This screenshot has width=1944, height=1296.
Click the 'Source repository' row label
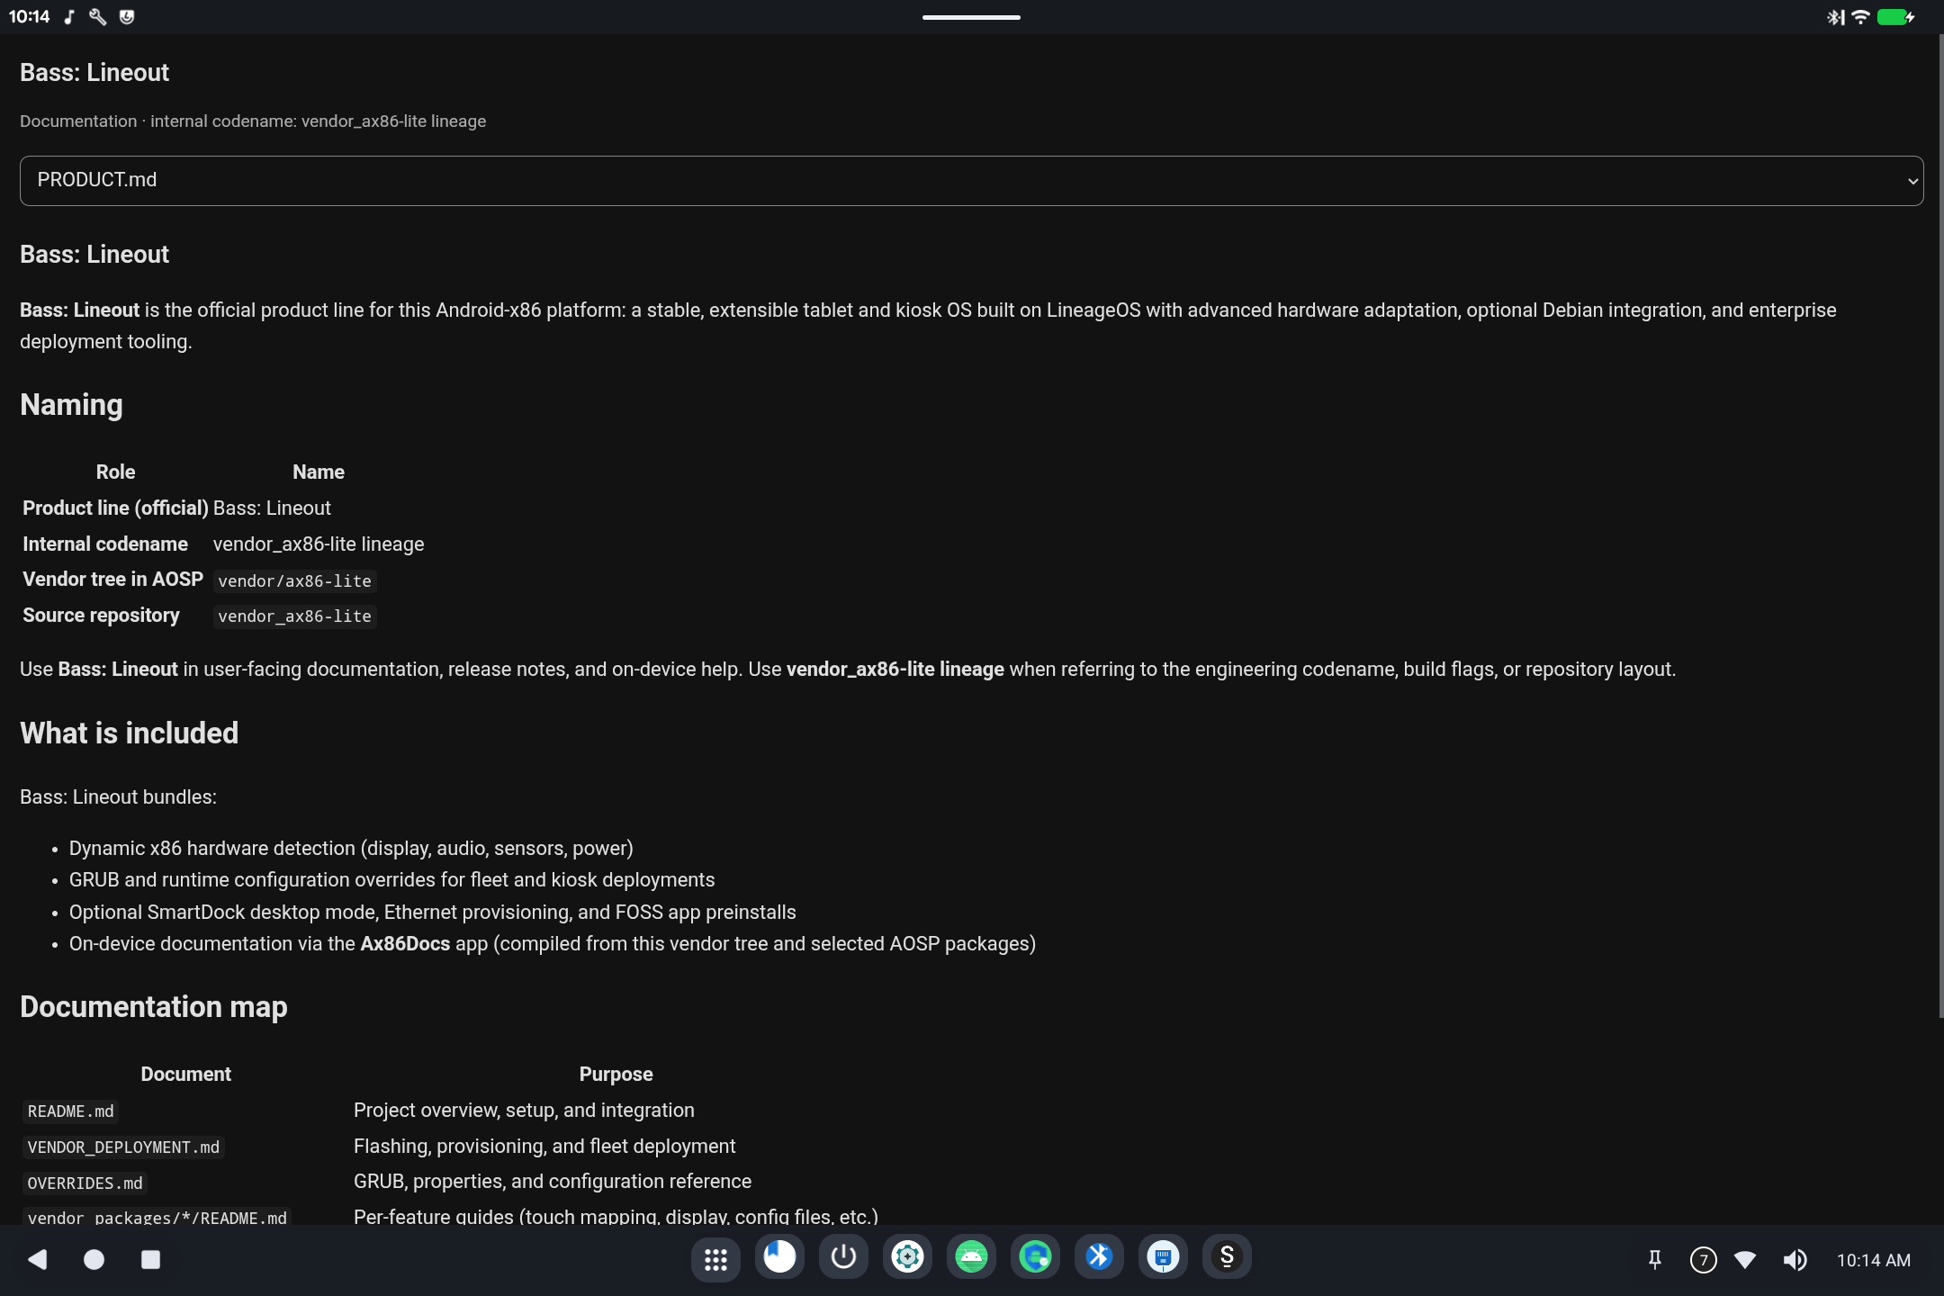tap(101, 616)
